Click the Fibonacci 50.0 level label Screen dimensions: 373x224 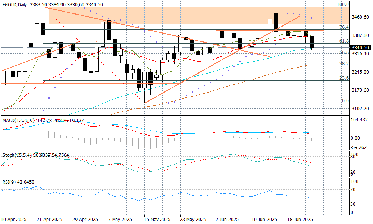pos(344,53)
